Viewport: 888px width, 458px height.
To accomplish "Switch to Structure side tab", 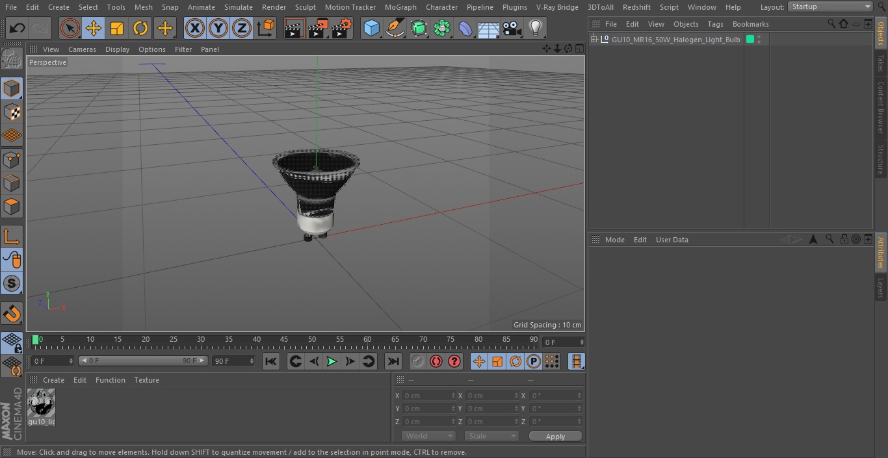I will point(881,159).
